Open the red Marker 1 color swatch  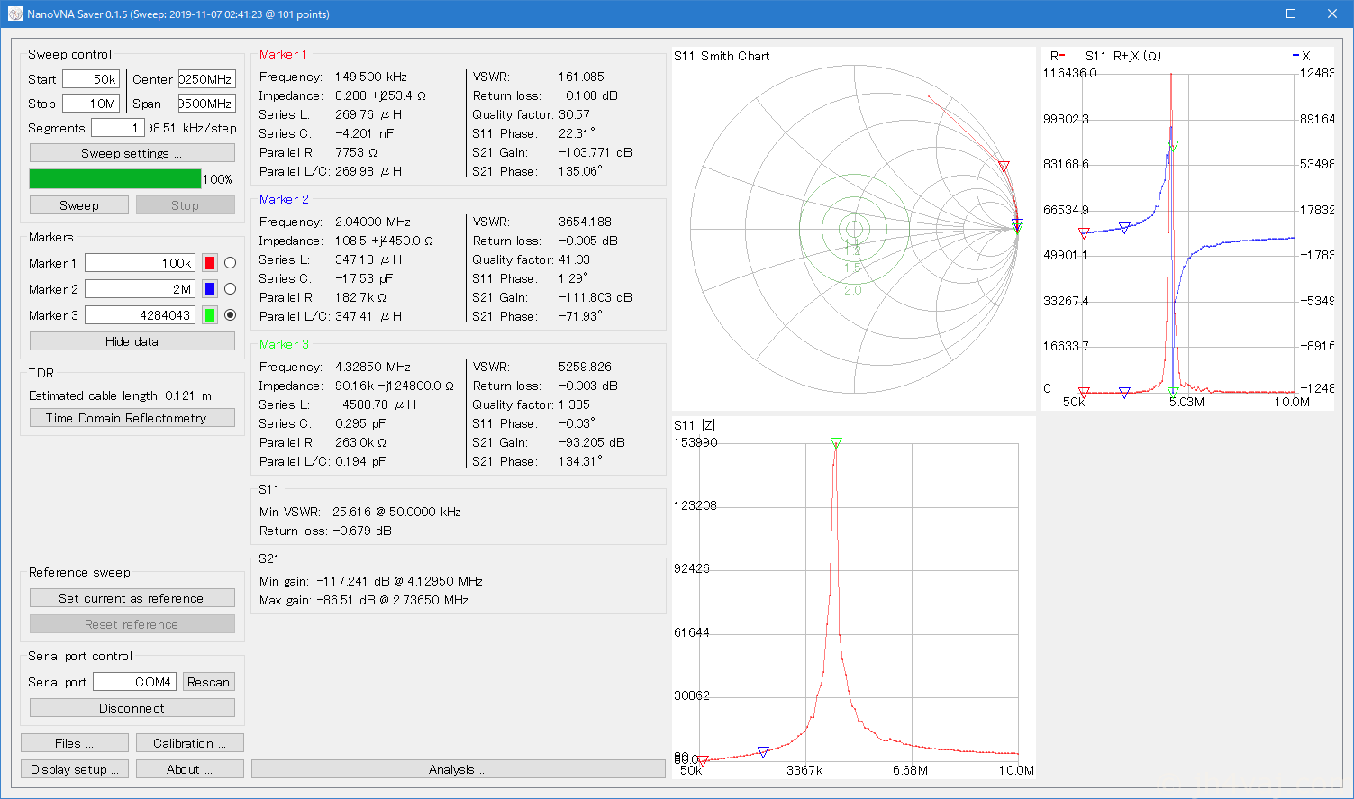210,263
